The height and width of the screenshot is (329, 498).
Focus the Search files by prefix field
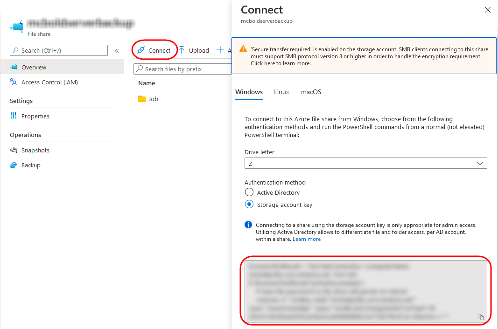183,69
